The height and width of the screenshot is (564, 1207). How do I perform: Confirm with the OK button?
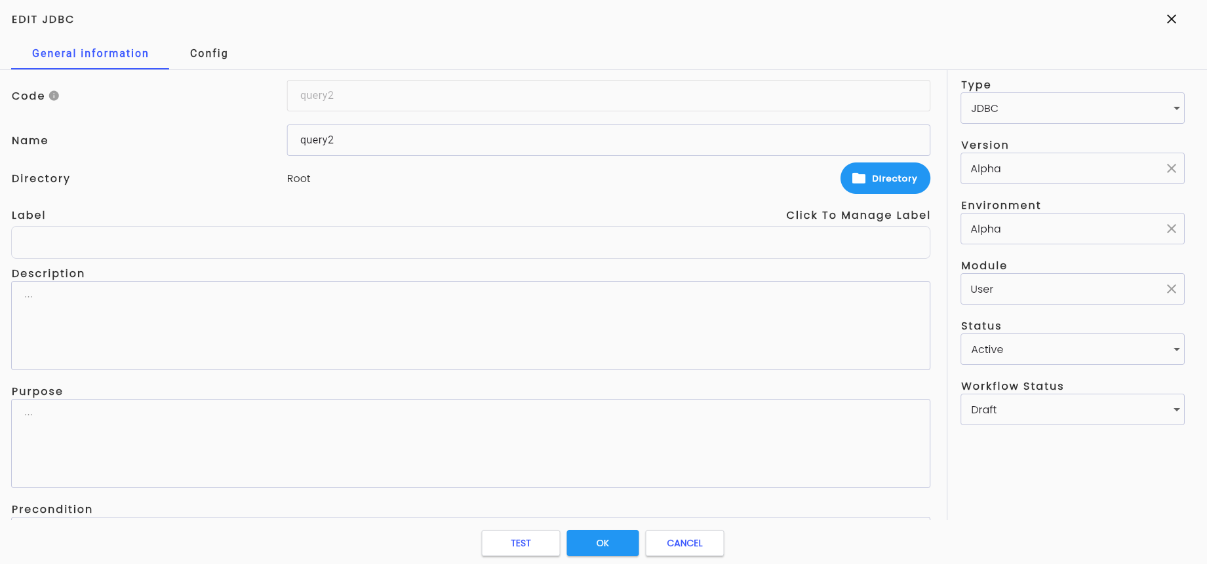pos(603,543)
